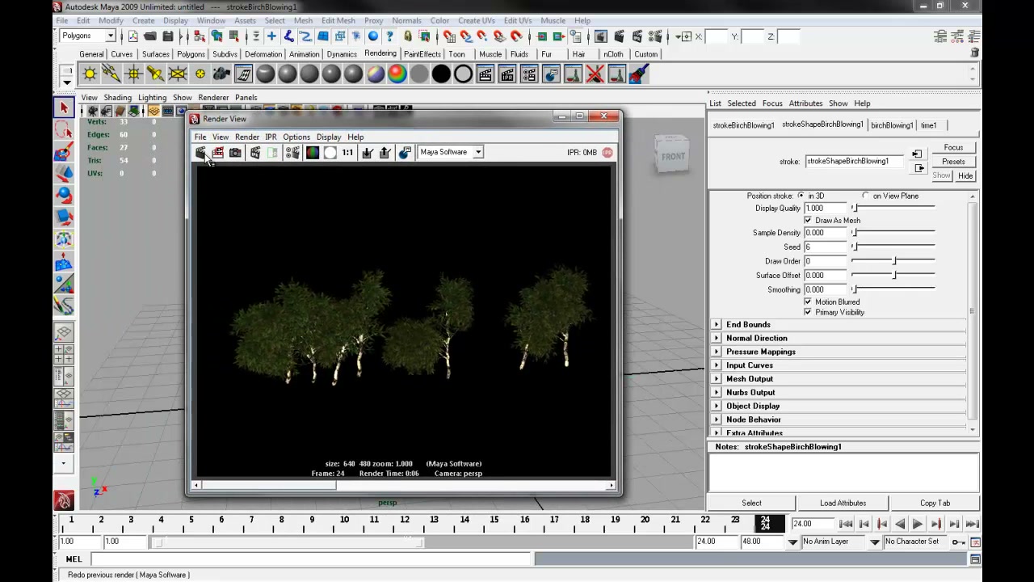Click the play forward button
The image size is (1034, 582).
pos(918,524)
